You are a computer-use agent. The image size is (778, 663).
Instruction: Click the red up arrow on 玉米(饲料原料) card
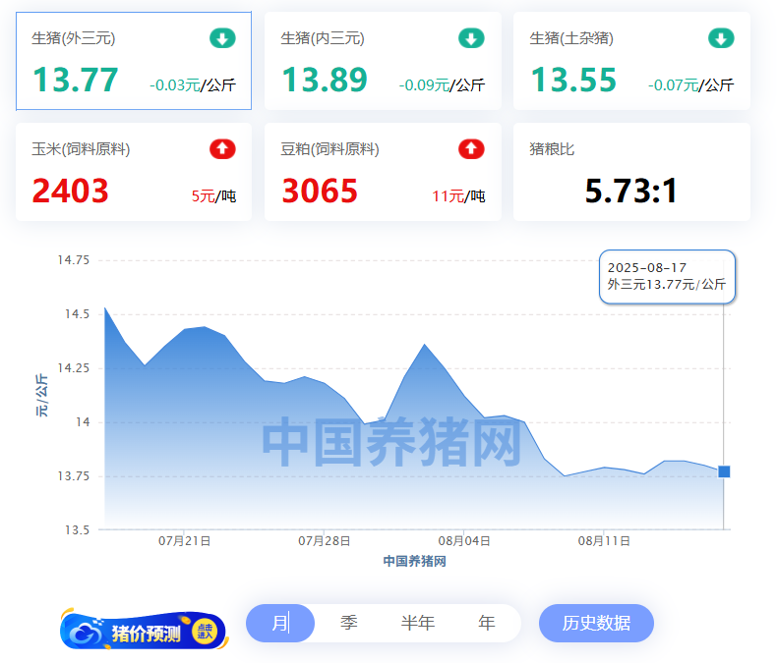coord(222,148)
